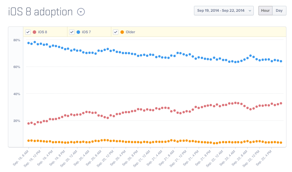Screen dimensions: 292x172
Task: Click the blue iOS 7 legend dot
Action: click(78, 32)
